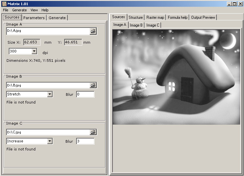Open the Stretch mode dropdown for Image B
The width and height of the screenshot is (244, 176).
50,94
